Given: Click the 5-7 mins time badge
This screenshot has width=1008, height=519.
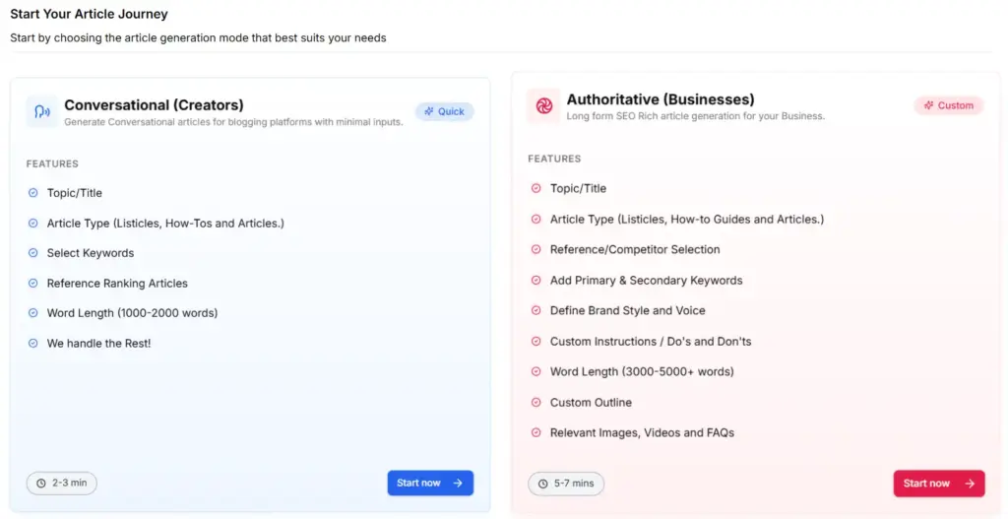Looking at the screenshot, I should [x=566, y=484].
